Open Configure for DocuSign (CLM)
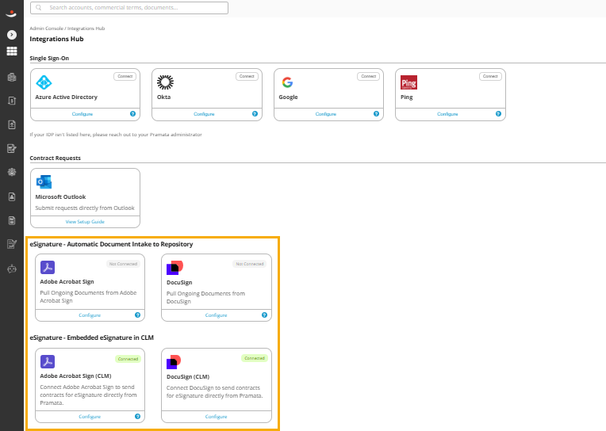The width and height of the screenshot is (606, 431). (216, 417)
